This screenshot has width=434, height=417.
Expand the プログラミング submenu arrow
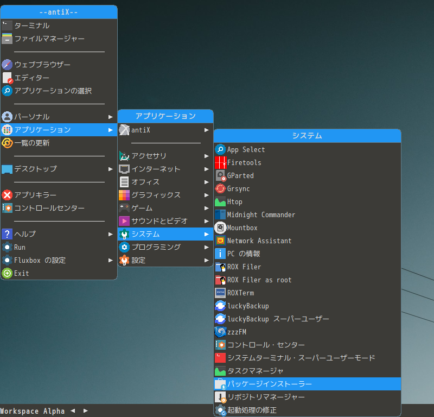tap(207, 247)
